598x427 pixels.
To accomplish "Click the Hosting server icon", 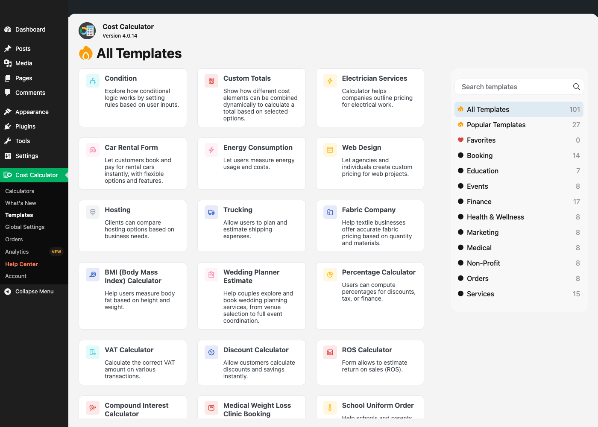I will pos(93,212).
